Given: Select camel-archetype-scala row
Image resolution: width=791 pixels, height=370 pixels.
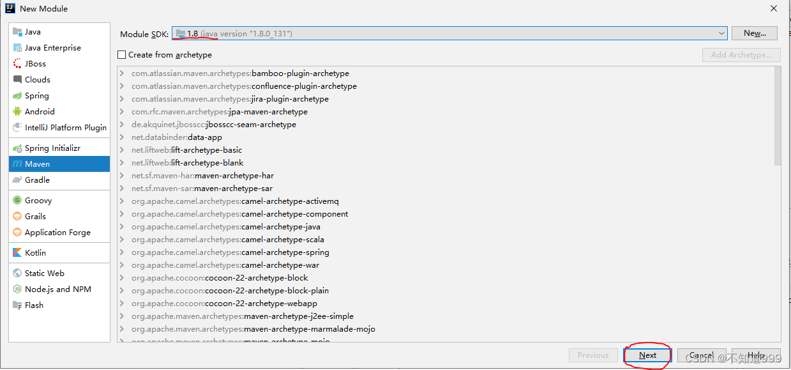Looking at the screenshot, I should tap(445, 240).
